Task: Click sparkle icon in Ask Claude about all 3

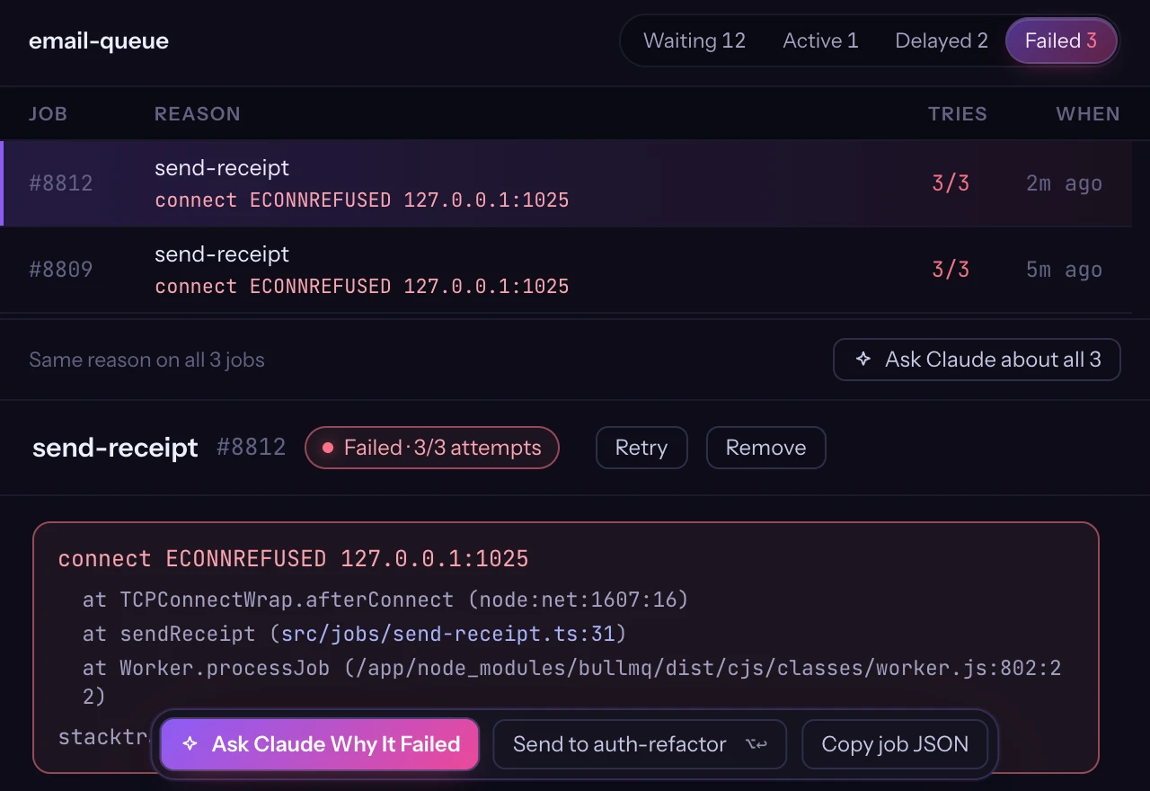Action: (863, 360)
